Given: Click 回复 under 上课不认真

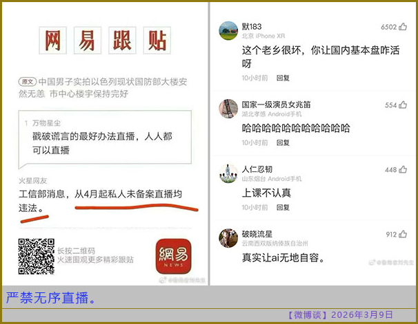Looking at the screenshot, I should (283, 207).
